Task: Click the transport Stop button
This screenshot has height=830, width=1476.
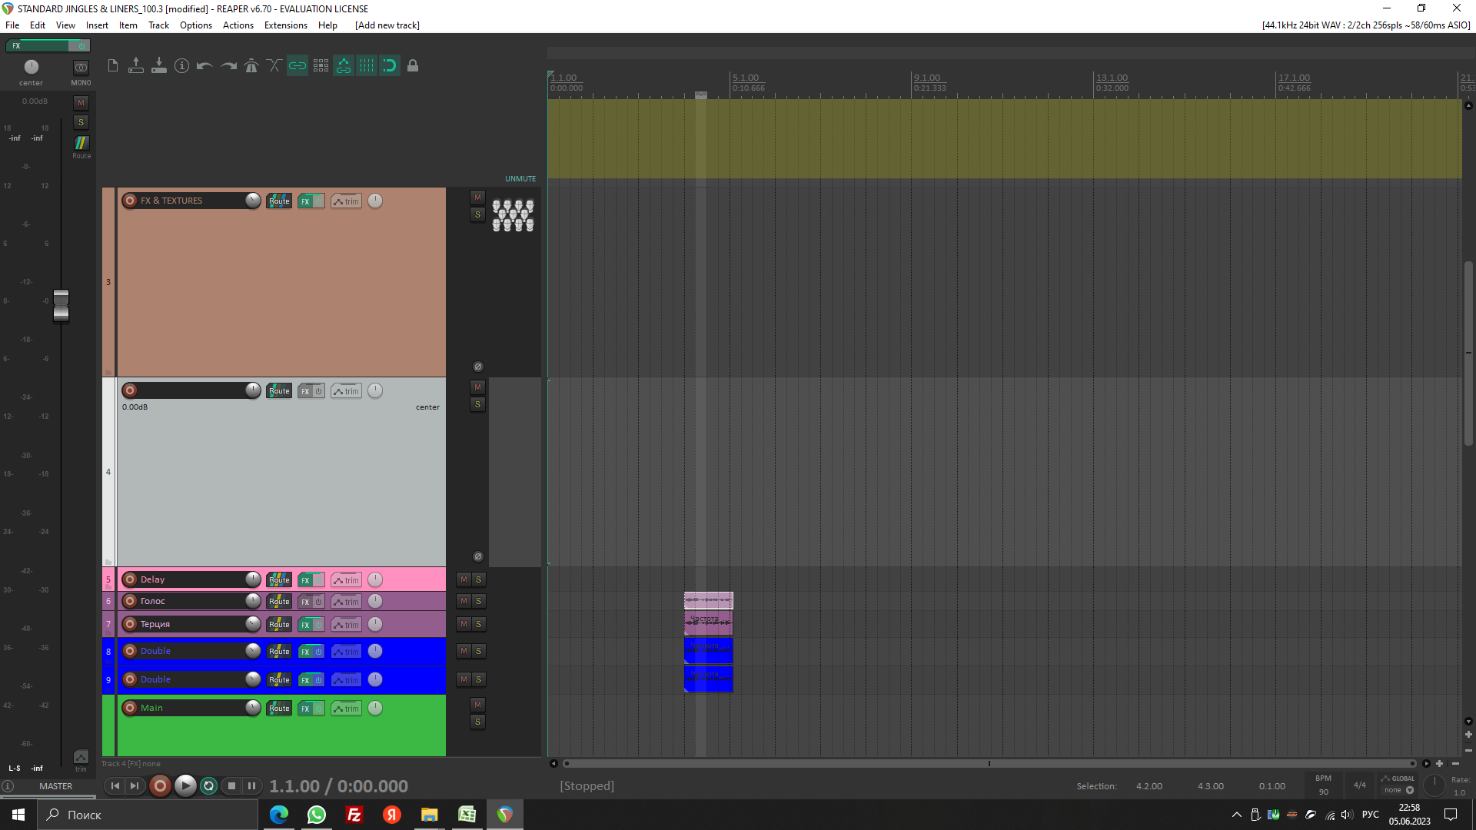Action: coord(231,785)
